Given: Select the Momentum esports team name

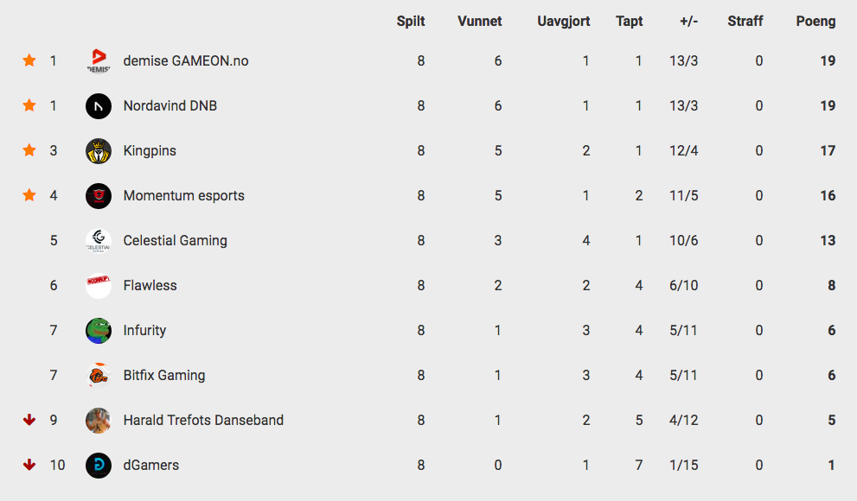Looking at the screenshot, I should [183, 196].
